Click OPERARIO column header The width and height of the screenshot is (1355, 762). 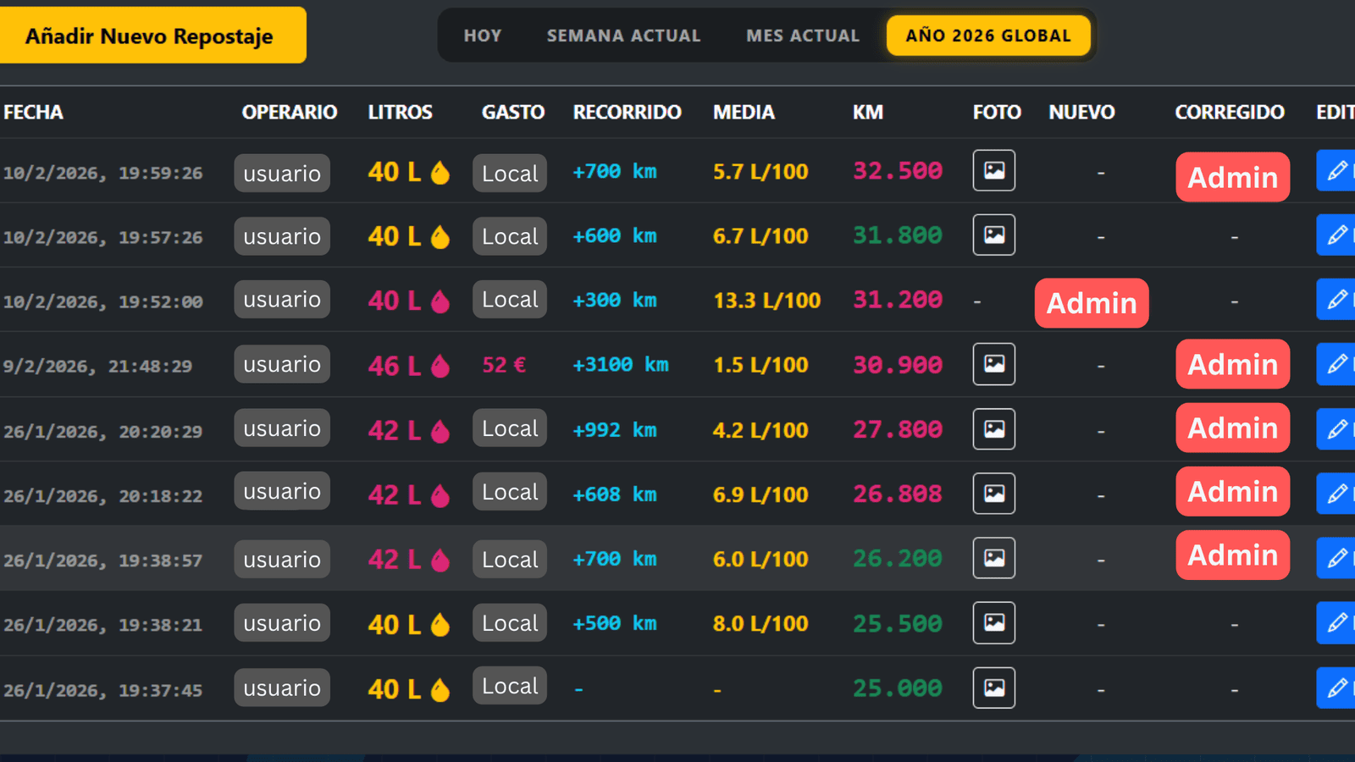pyautogui.click(x=290, y=112)
